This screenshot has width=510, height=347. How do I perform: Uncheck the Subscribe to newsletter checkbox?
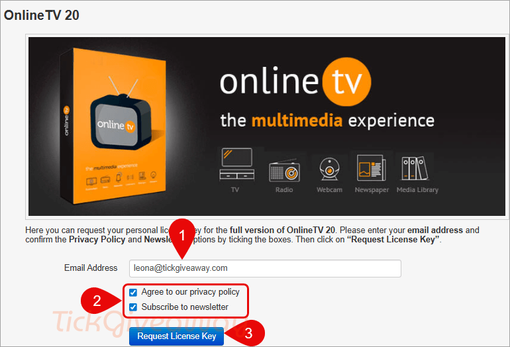(x=133, y=307)
